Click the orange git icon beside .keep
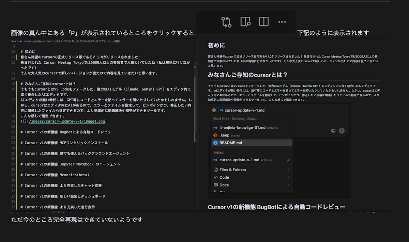The height and width of the screenshot is (242, 409). (x=215, y=135)
